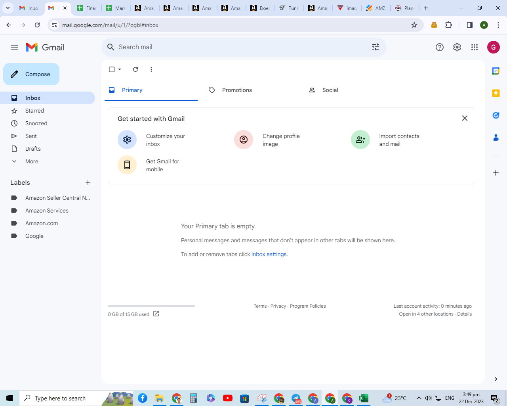The image size is (507, 406).
Task: Open search options filter icon
Action: tap(375, 47)
